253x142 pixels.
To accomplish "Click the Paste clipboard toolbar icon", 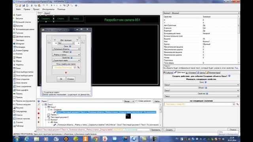I will coord(39,6).
